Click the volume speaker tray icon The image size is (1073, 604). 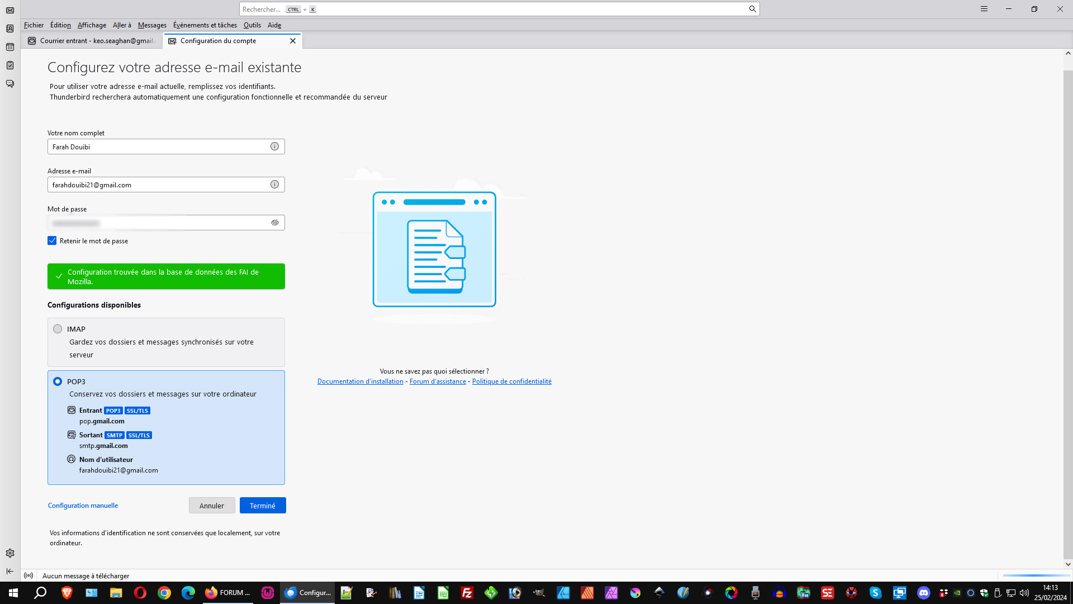[x=1024, y=593]
